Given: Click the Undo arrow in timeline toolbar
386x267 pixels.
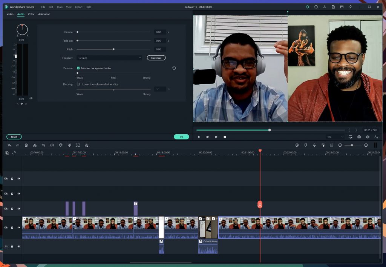Looking at the screenshot, I should tap(9, 145).
